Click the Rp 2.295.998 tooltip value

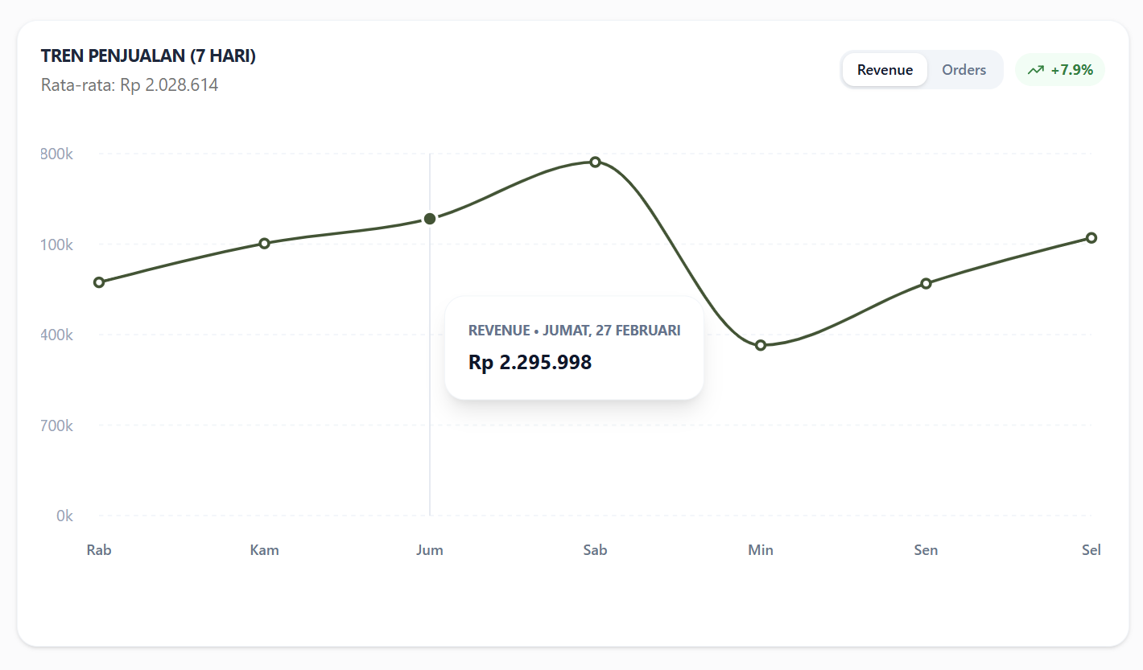click(530, 363)
